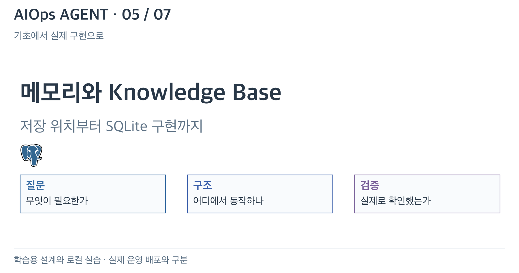This screenshot has width=519, height=273.
Task: Click the footer text 학습용 설계와 로컬 실습
Action: click(57, 260)
